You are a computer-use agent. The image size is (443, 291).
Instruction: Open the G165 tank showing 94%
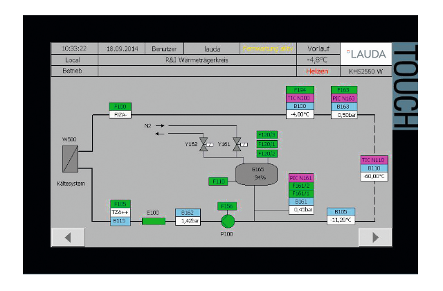click(259, 173)
